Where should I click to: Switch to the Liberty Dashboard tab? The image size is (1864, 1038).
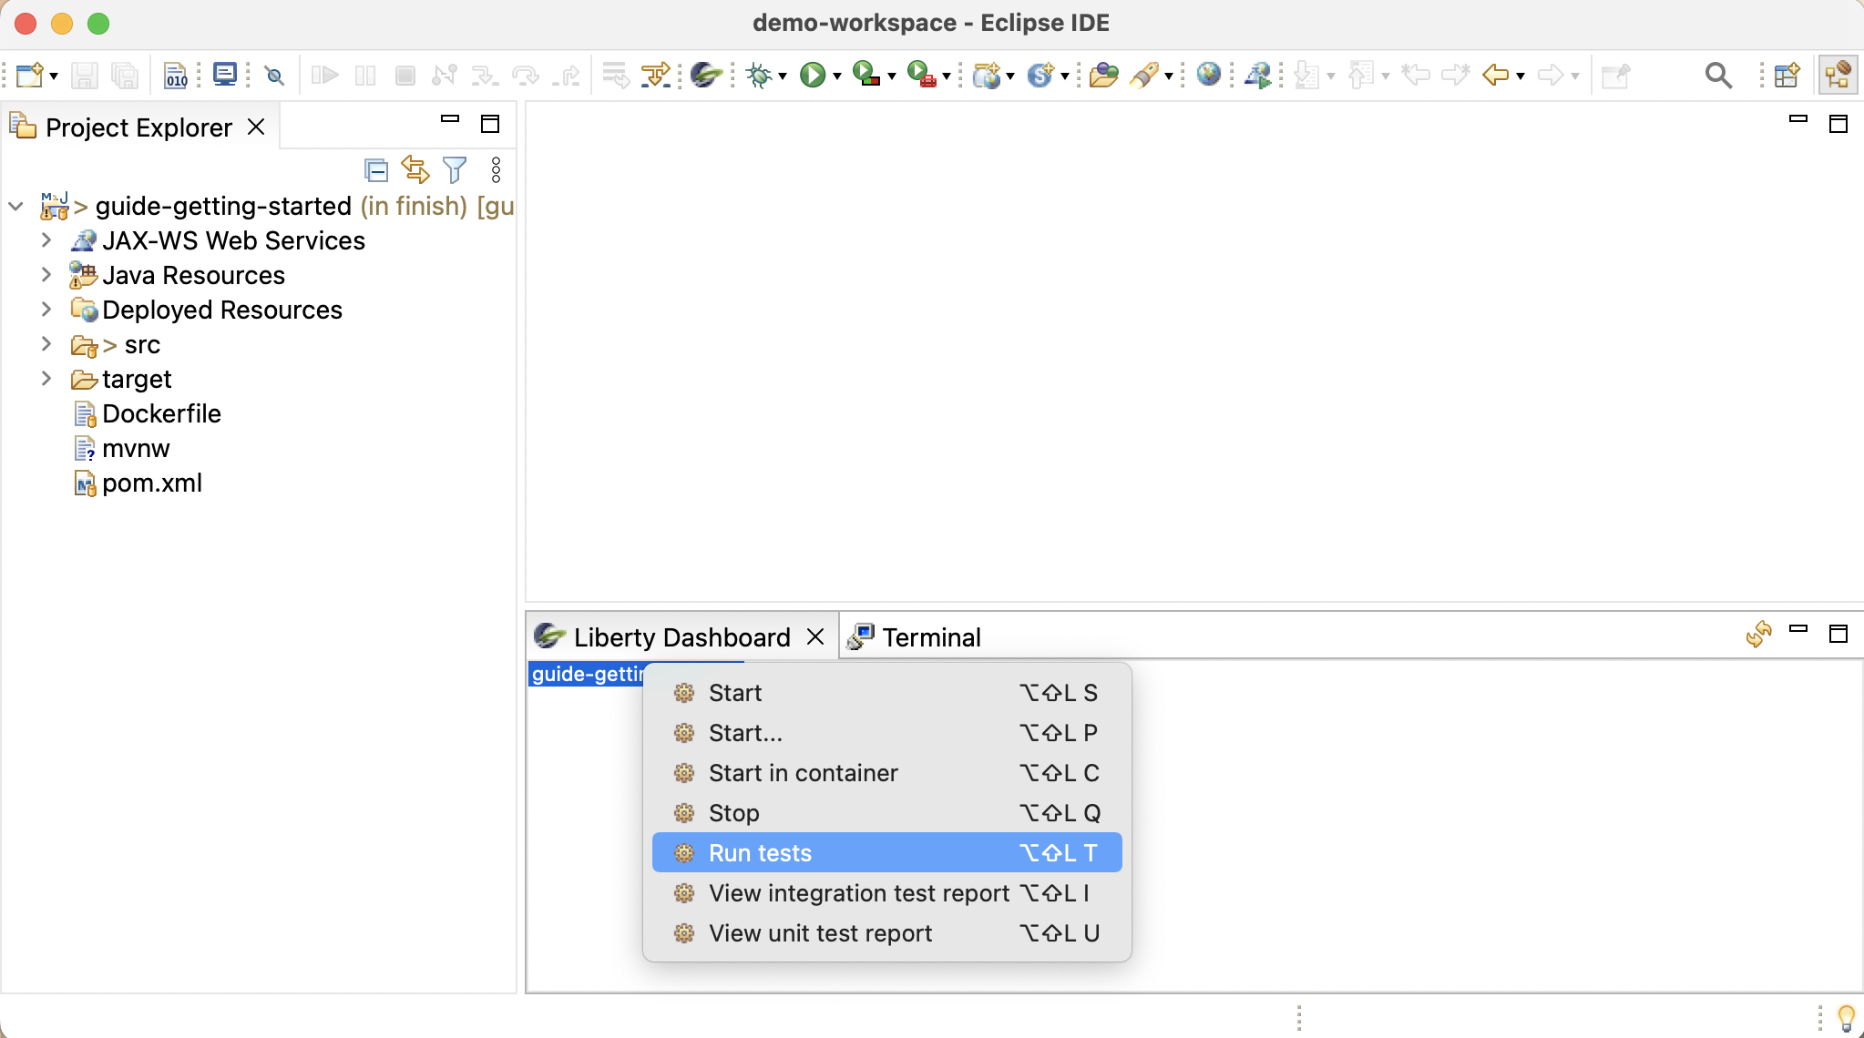(x=681, y=637)
